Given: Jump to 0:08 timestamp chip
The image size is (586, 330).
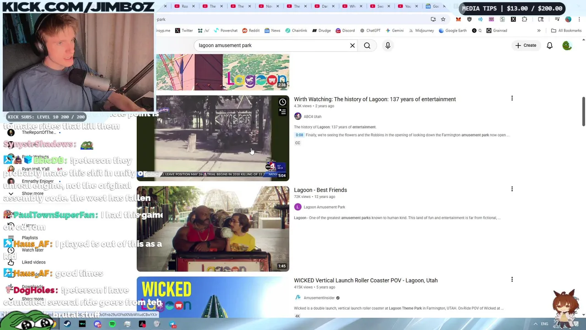Looking at the screenshot, I should (299, 135).
